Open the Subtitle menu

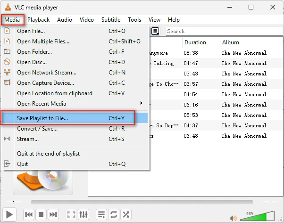(111, 19)
